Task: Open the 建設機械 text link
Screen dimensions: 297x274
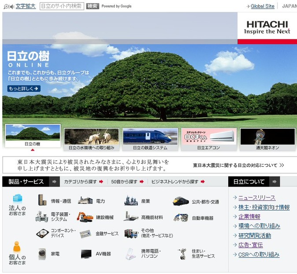Action: click(x=105, y=217)
